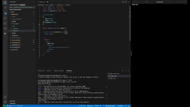Viewport: 190px width, 107px height.
Task: Open changes compare icon in editor title
Action: pos(123,2)
